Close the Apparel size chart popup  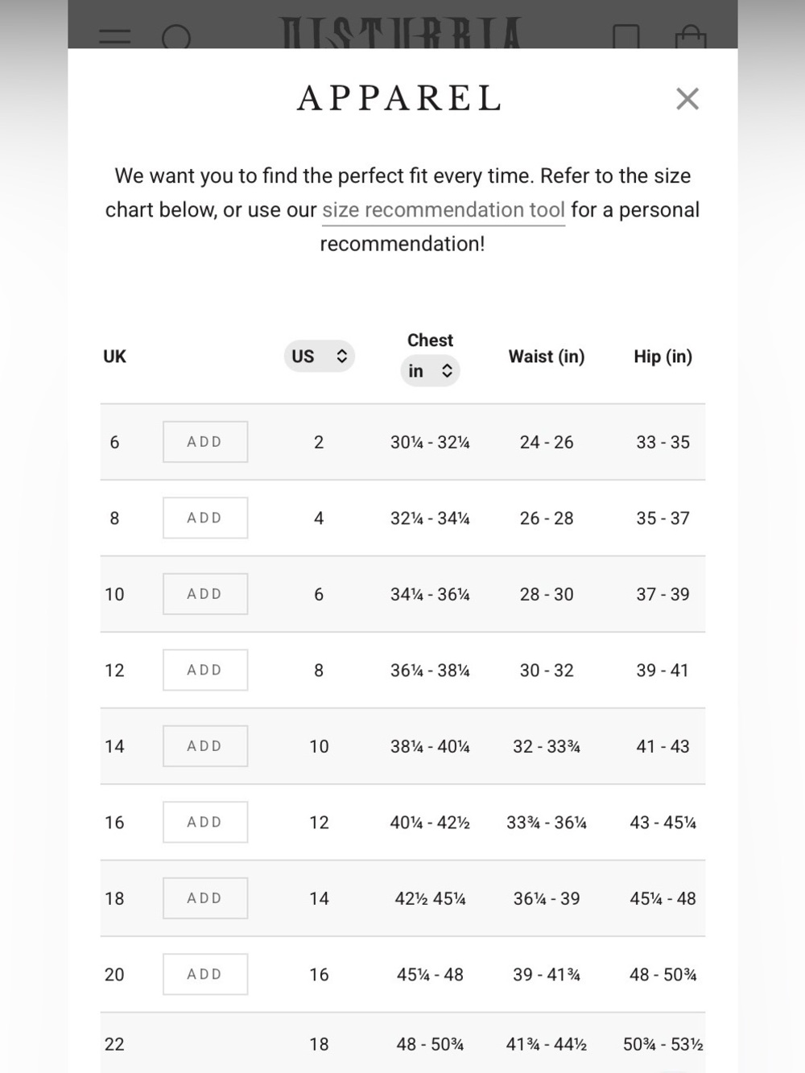[x=687, y=99]
